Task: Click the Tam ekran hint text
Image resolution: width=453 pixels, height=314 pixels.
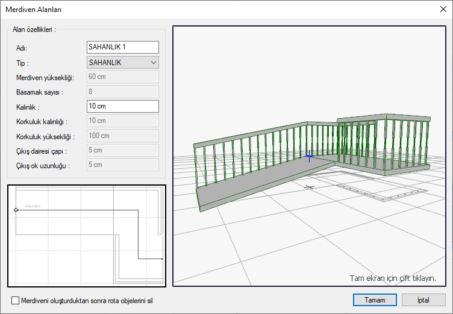Action: (x=392, y=278)
